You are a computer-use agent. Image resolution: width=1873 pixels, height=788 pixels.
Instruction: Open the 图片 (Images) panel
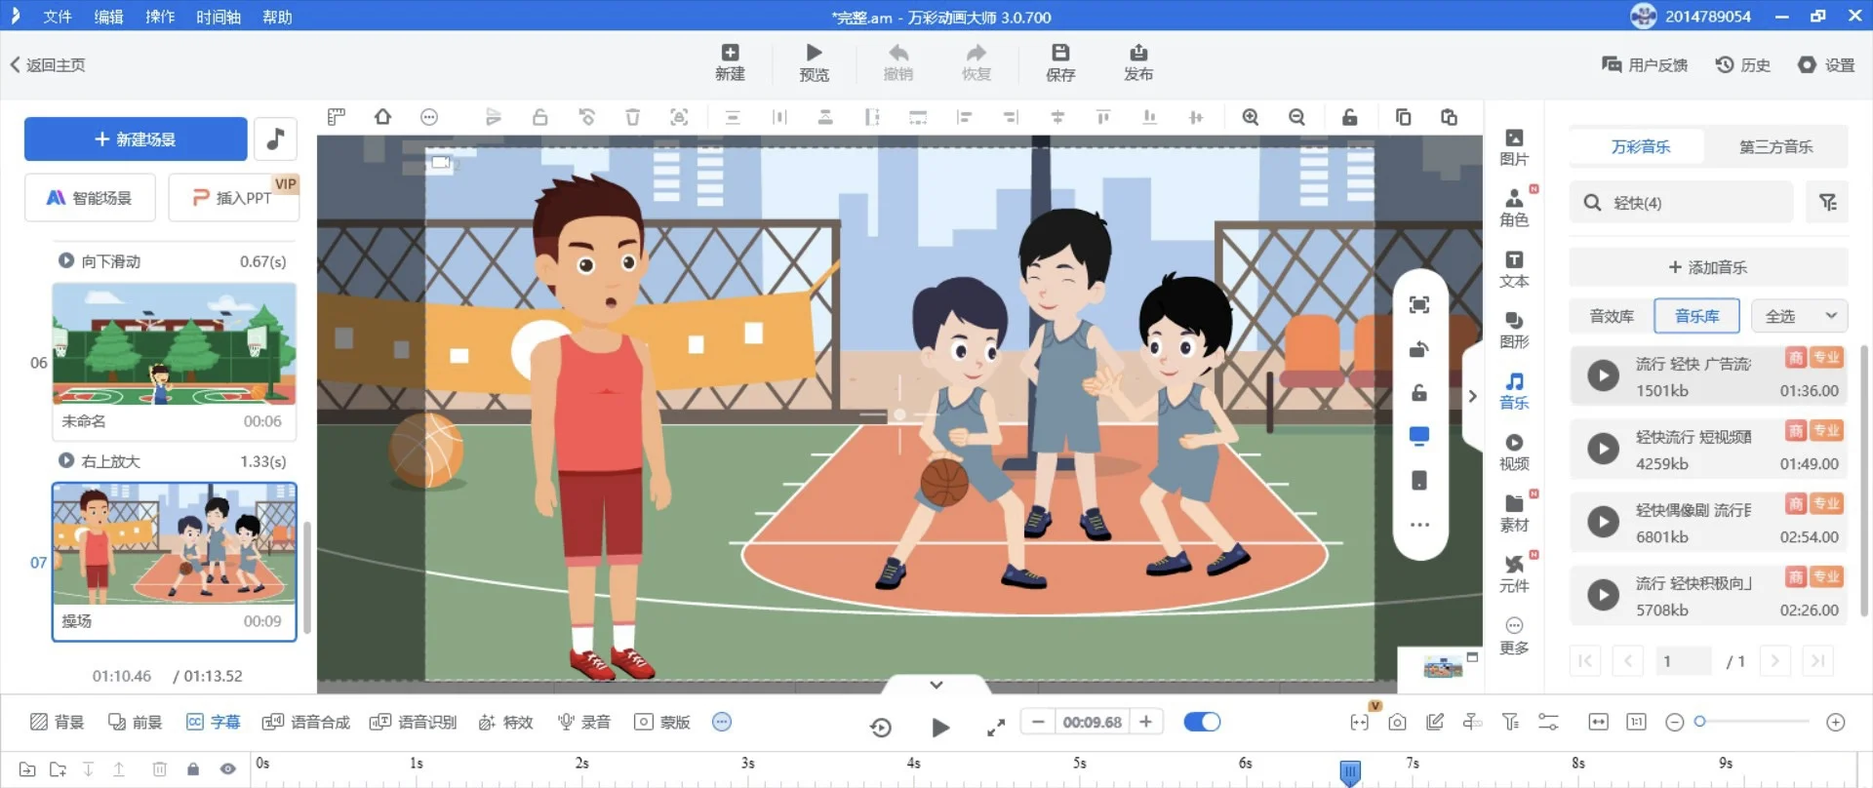1514,147
